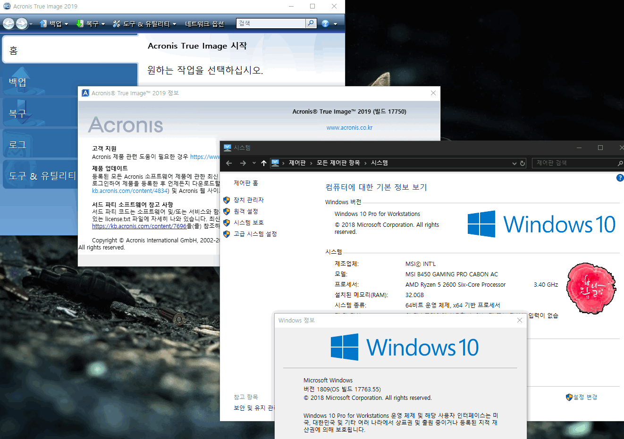Image resolution: width=624 pixels, height=439 pixels.
Task: Click shield icon next to 시스템 보호
Action: point(227,223)
